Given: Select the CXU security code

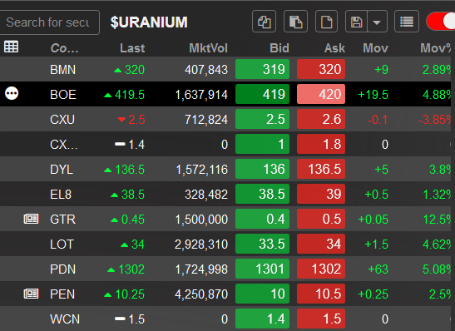Looking at the screenshot, I should pos(62,120).
